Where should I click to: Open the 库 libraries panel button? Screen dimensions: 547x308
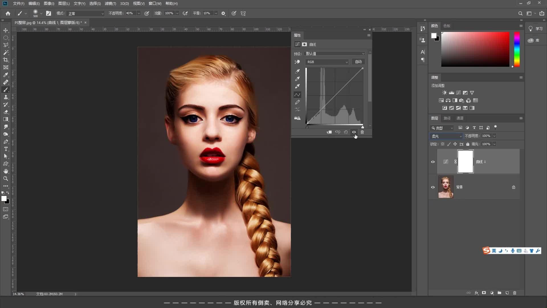[x=533, y=40]
